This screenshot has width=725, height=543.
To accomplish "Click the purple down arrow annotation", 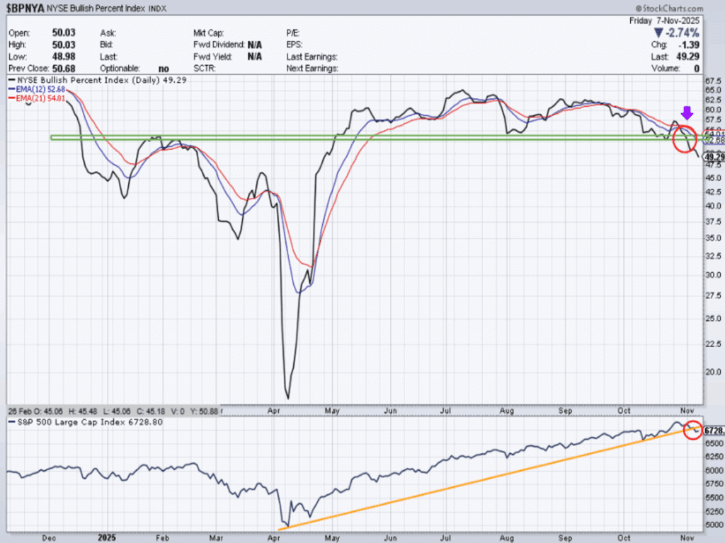I will pyautogui.click(x=685, y=113).
